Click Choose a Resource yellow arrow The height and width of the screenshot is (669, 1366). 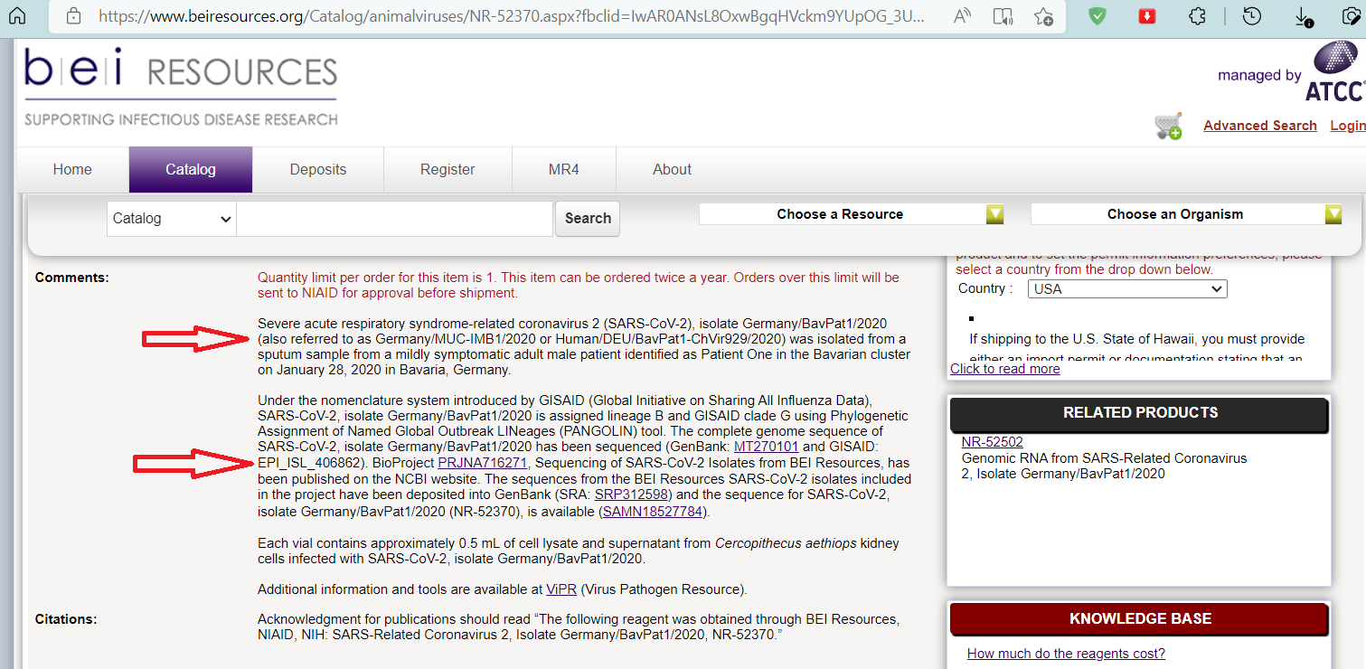tap(994, 214)
